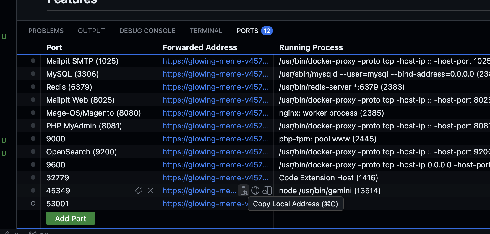Click the status dot beside Mailpit SMTP (1025)

pos(33,61)
